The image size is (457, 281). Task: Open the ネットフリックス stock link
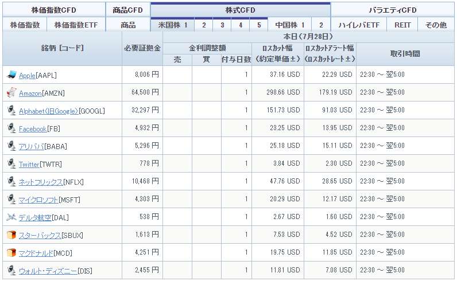(41, 182)
